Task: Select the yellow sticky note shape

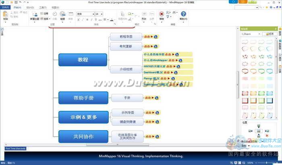Action: tap(253, 115)
